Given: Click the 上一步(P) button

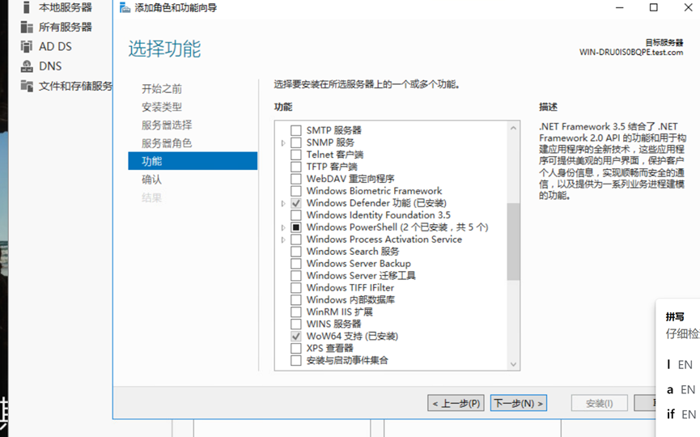Looking at the screenshot, I should (456, 403).
